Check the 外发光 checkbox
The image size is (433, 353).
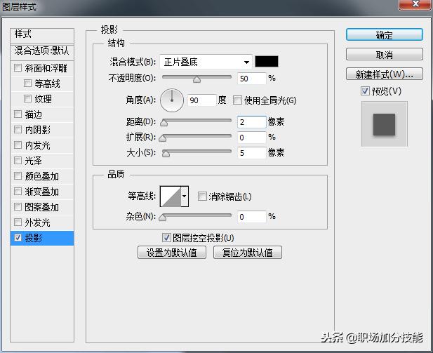tap(18, 222)
